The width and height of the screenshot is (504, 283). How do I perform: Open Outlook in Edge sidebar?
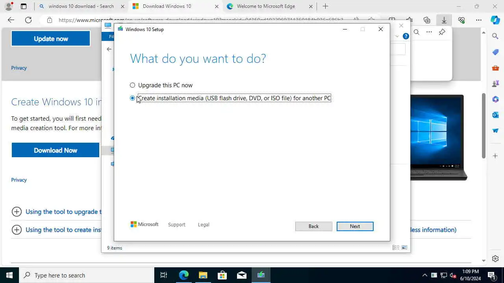click(x=495, y=115)
